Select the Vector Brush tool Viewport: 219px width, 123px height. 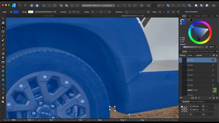3,49
